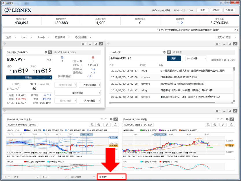Click the red MACD[12-26] legend swatch
The image size is (241, 181).
click(25, 162)
